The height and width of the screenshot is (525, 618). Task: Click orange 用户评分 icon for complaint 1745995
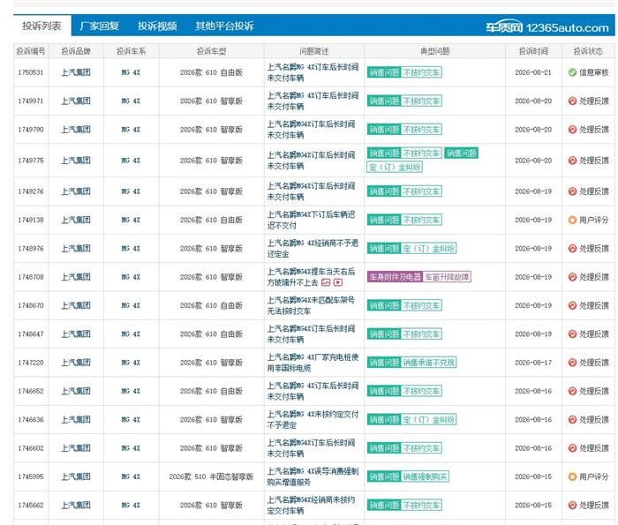point(572,476)
